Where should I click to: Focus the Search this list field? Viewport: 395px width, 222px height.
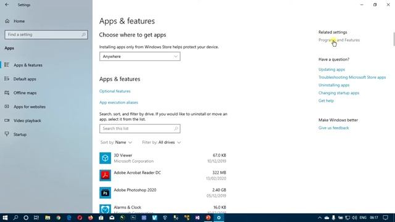click(140, 129)
